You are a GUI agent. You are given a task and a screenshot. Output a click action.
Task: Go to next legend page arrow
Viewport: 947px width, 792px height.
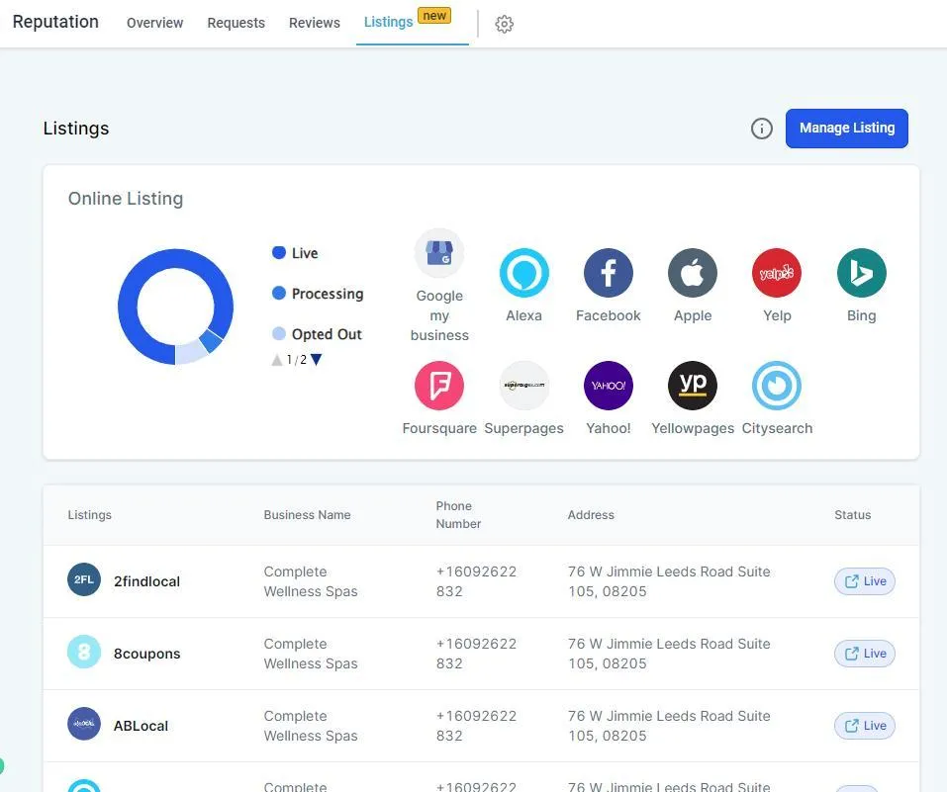(316, 360)
